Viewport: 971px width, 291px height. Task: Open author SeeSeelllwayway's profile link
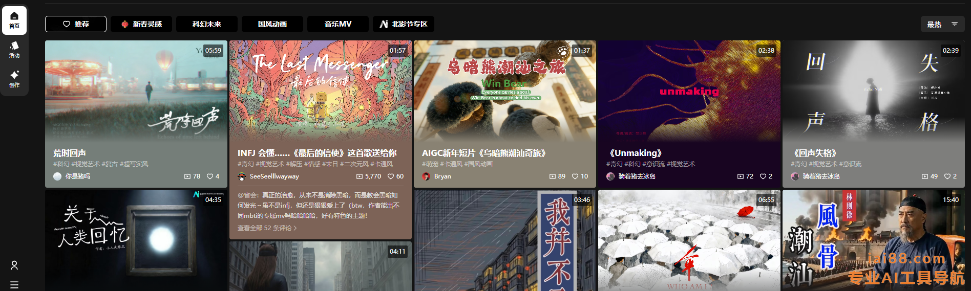click(274, 176)
